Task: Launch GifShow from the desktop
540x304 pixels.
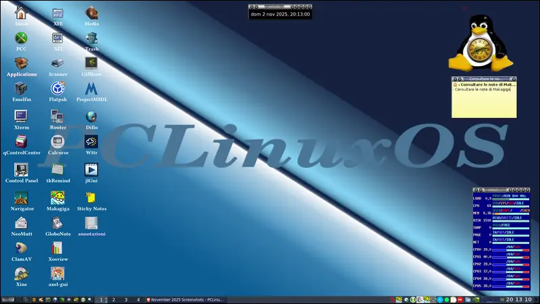Action: [x=91, y=63]
